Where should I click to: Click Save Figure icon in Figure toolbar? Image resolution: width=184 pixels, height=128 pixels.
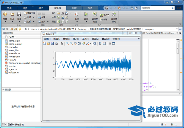(x=52, y=44)
